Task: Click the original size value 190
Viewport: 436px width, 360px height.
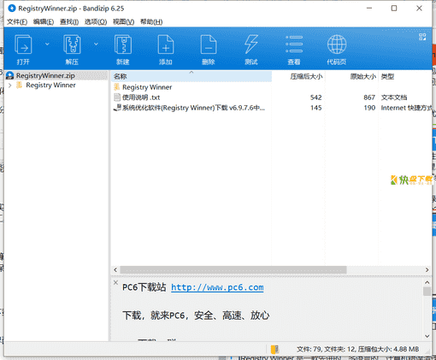Action: click(x=369, y=108)
